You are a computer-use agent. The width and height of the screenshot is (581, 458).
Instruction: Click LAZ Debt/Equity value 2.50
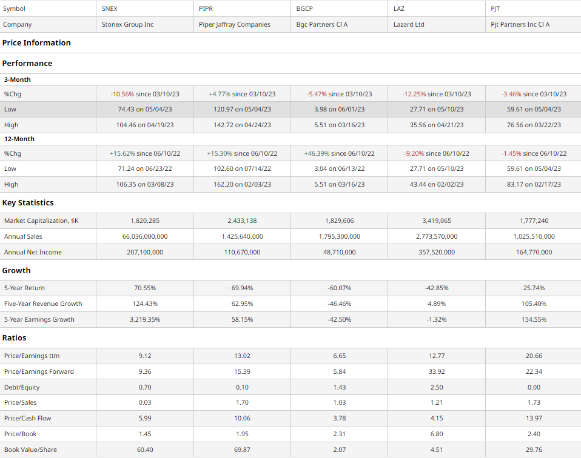click(x=437, y=387)
